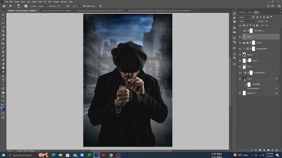This screenshot has height=158, width=282.
Task: Toggle Quick Mask mode icon
Action: pos(3,113)
